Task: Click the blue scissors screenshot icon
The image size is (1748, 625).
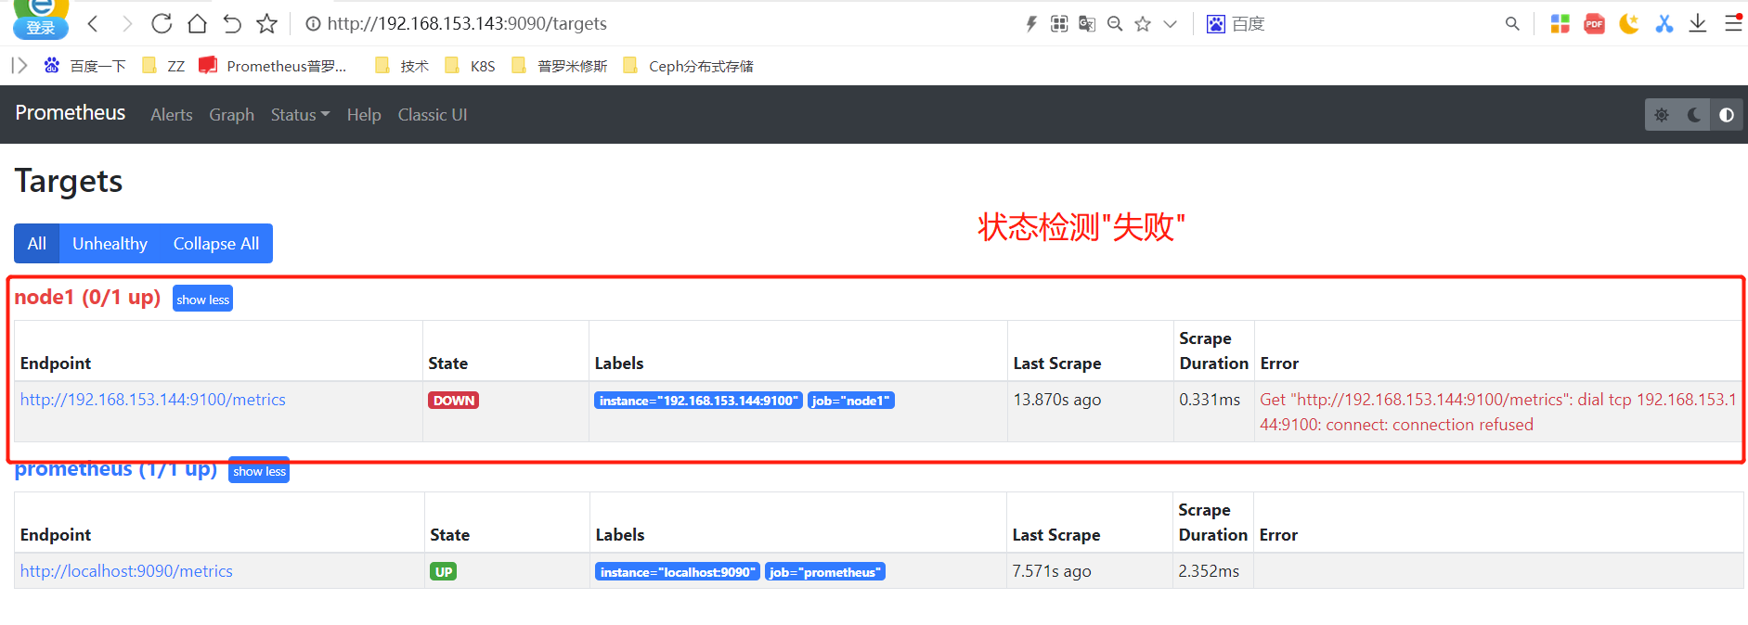Action: pyautogui.click(x=1664, y=24)
